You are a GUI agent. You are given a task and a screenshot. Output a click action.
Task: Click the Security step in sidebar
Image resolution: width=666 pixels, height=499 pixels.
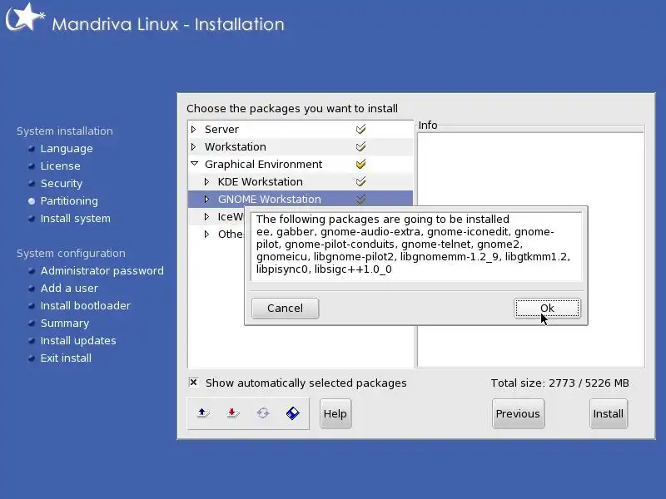pos(61,183)
